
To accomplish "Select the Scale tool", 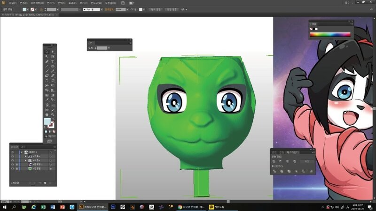I will pyautogui.click(x=53, y=81).
